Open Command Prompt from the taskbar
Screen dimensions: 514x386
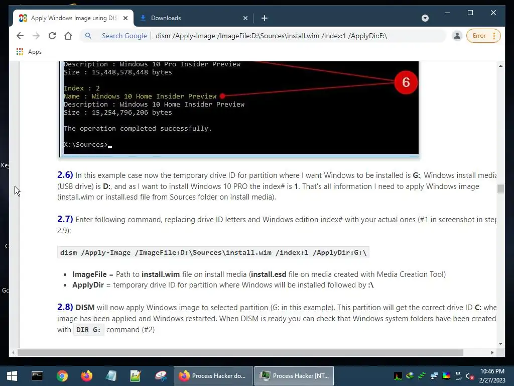(x=37, y=376)
